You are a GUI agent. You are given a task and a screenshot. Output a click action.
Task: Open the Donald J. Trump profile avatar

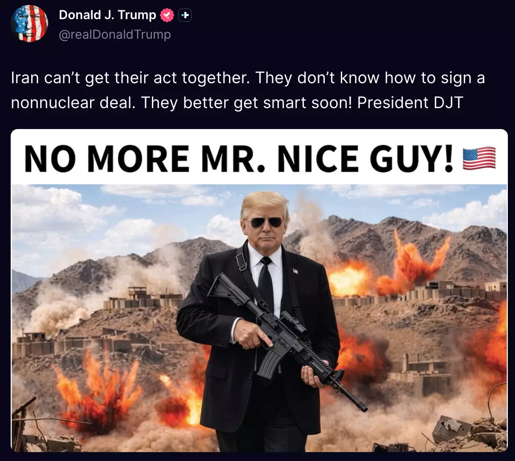[29, 24]
